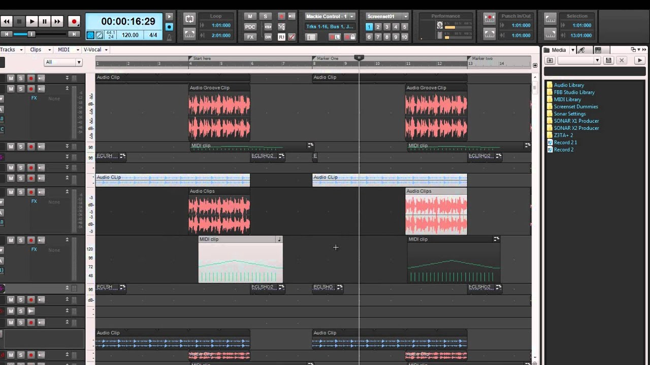This screenshot has height=365, width=650.
Task: Select the Record 2 1 file
Action: (x=565, y=142)
